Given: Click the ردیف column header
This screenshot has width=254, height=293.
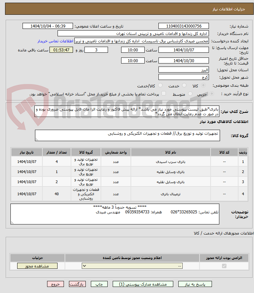Looking at the screenshot, I should pyautogui.click(x=243, y=152).
